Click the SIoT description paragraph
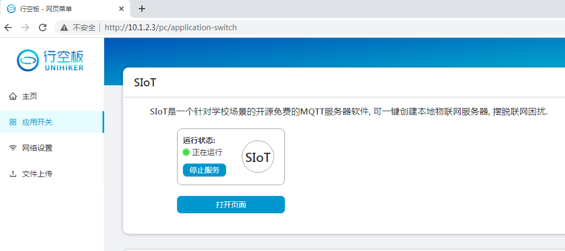The image size is (565, 251). 349,112
